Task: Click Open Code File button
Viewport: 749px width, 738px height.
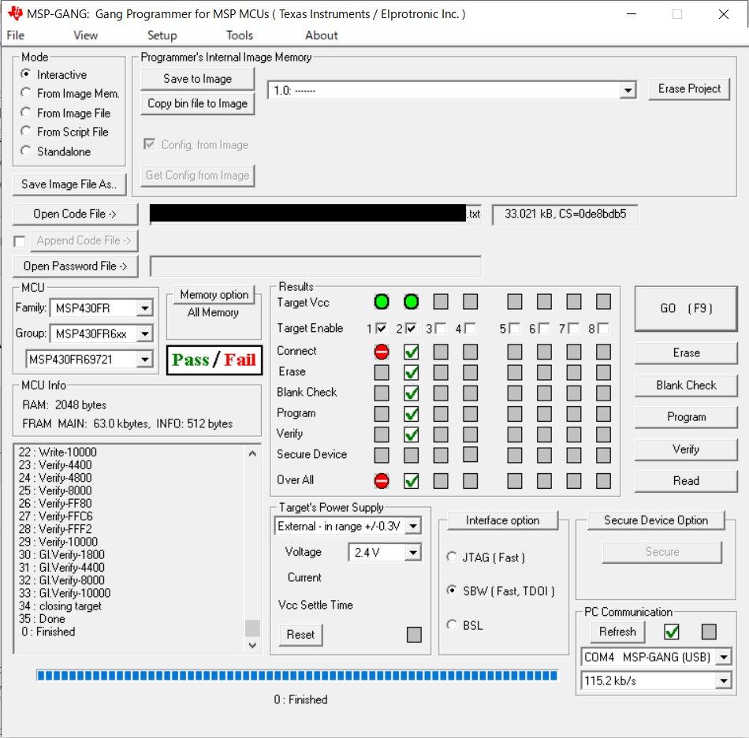Action: (75, 214)
